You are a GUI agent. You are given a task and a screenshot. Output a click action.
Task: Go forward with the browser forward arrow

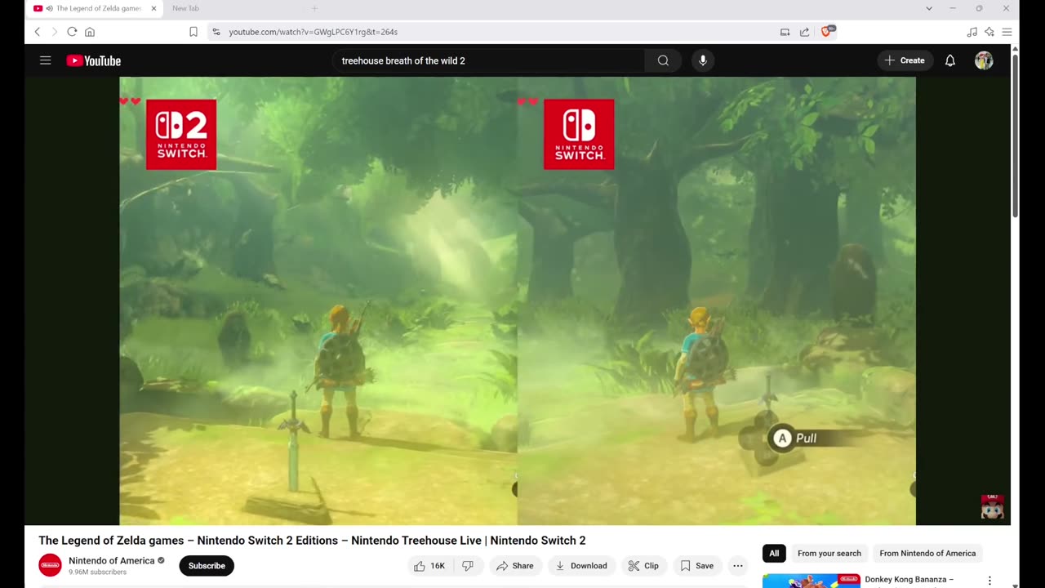pyautogui.click(x=55, y=32)
